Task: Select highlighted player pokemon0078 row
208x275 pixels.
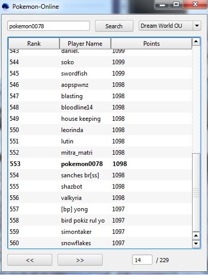Action: pyautogui.click(x=100, y=164)
